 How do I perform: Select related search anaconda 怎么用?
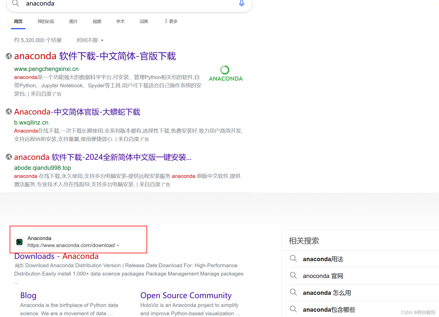[x=327, y=293]
